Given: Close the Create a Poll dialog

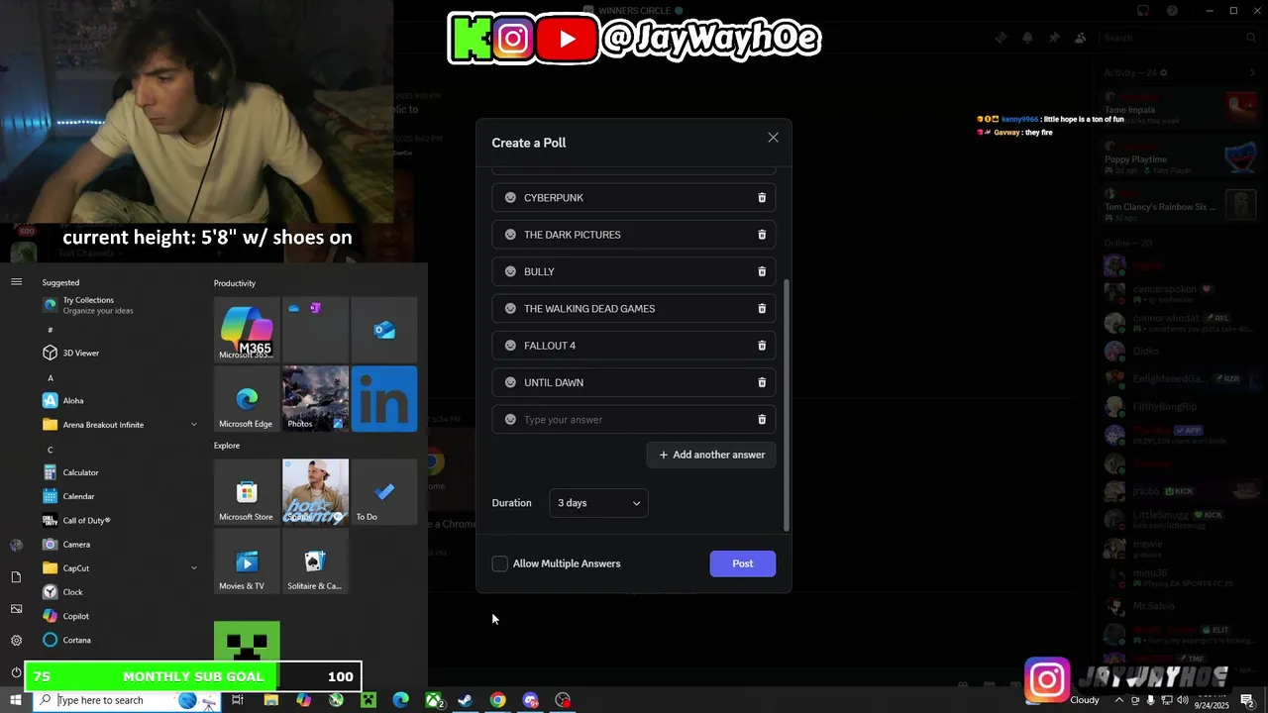Looking at the screenshot, I should (x=774, y=138).
